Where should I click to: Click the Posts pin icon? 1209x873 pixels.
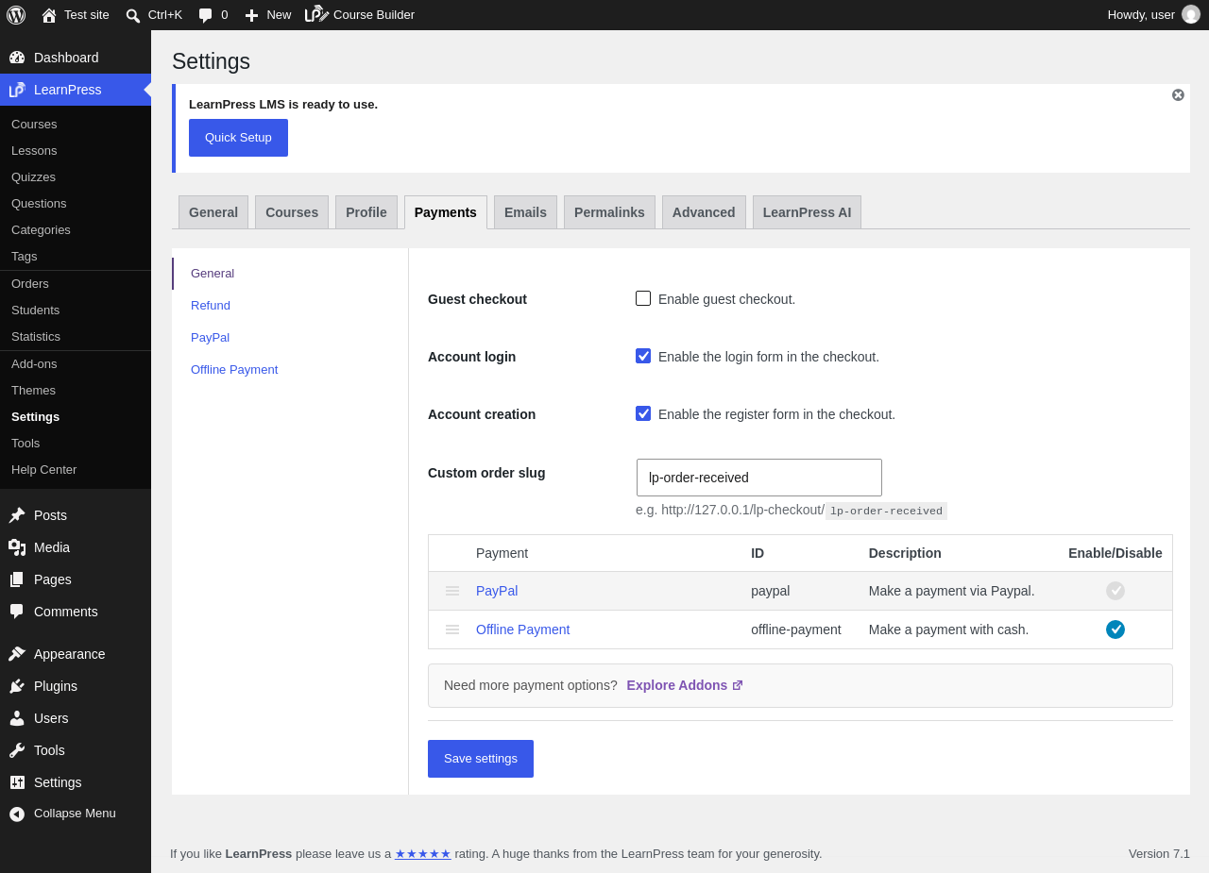[17, 515]
